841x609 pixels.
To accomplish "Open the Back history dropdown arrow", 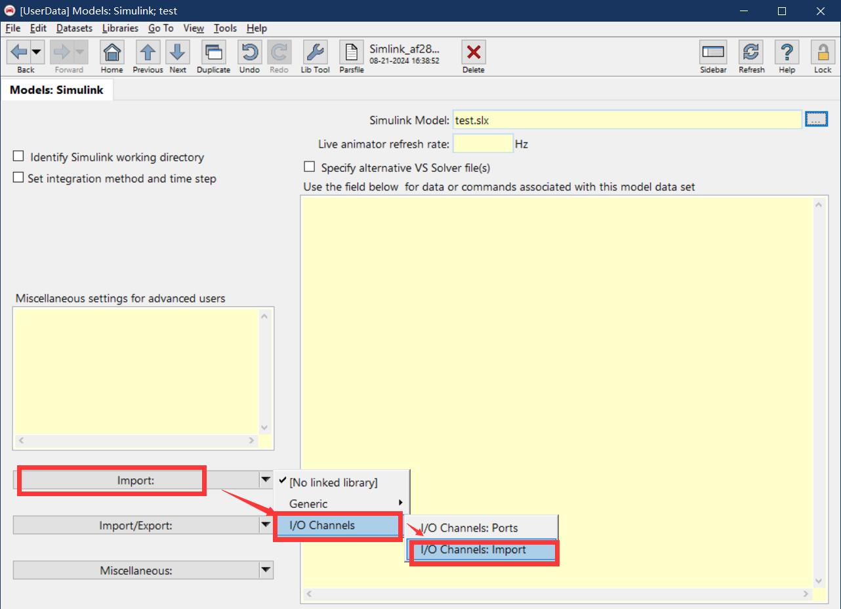I will (37, 52).
